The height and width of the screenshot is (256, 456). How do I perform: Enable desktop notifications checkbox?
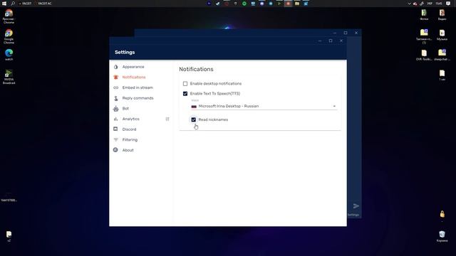pyautogui.click(x=185, y=84)
